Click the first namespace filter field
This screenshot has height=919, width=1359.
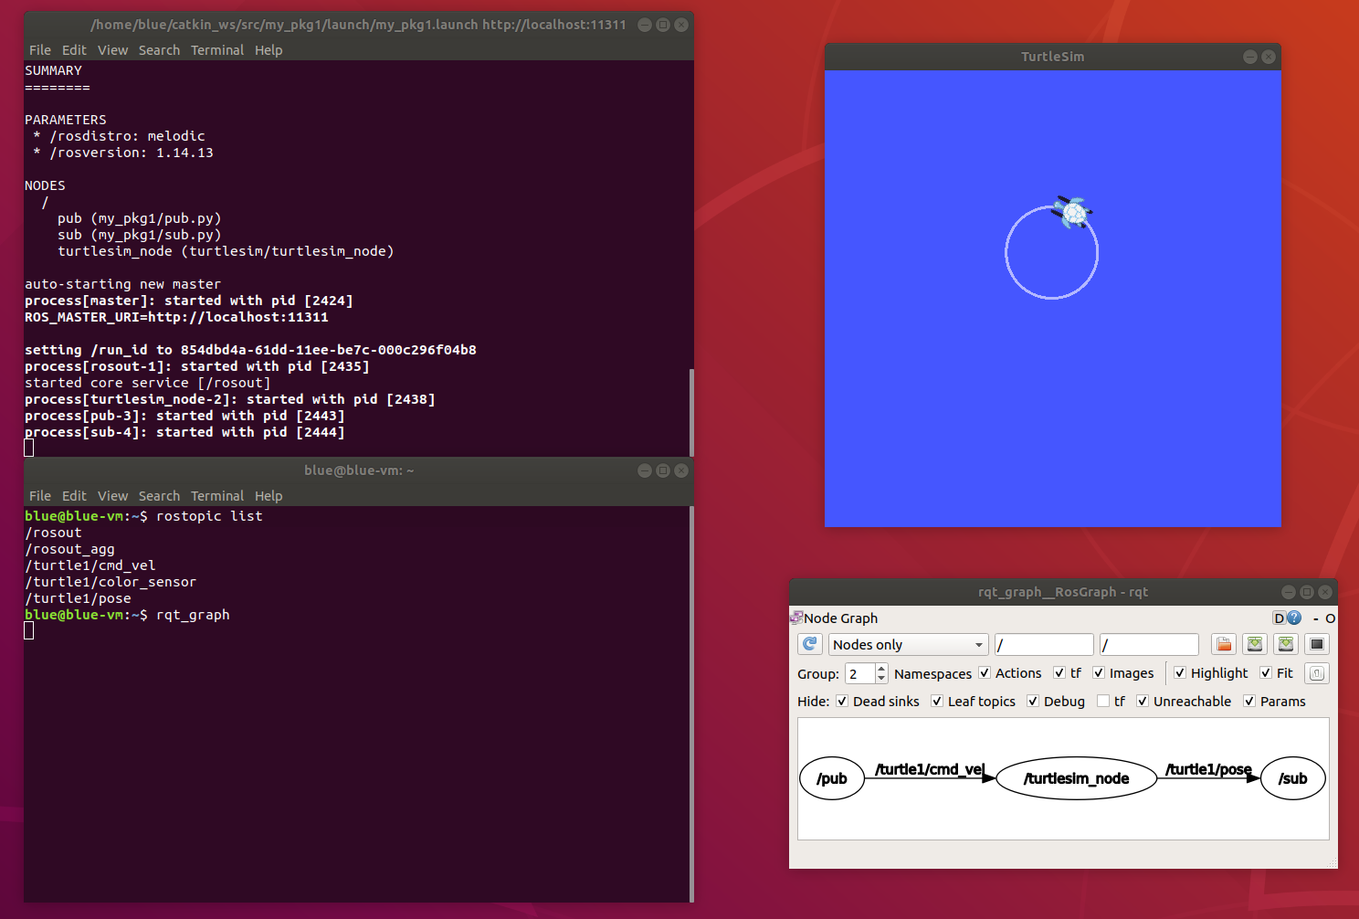point(1044,644)
